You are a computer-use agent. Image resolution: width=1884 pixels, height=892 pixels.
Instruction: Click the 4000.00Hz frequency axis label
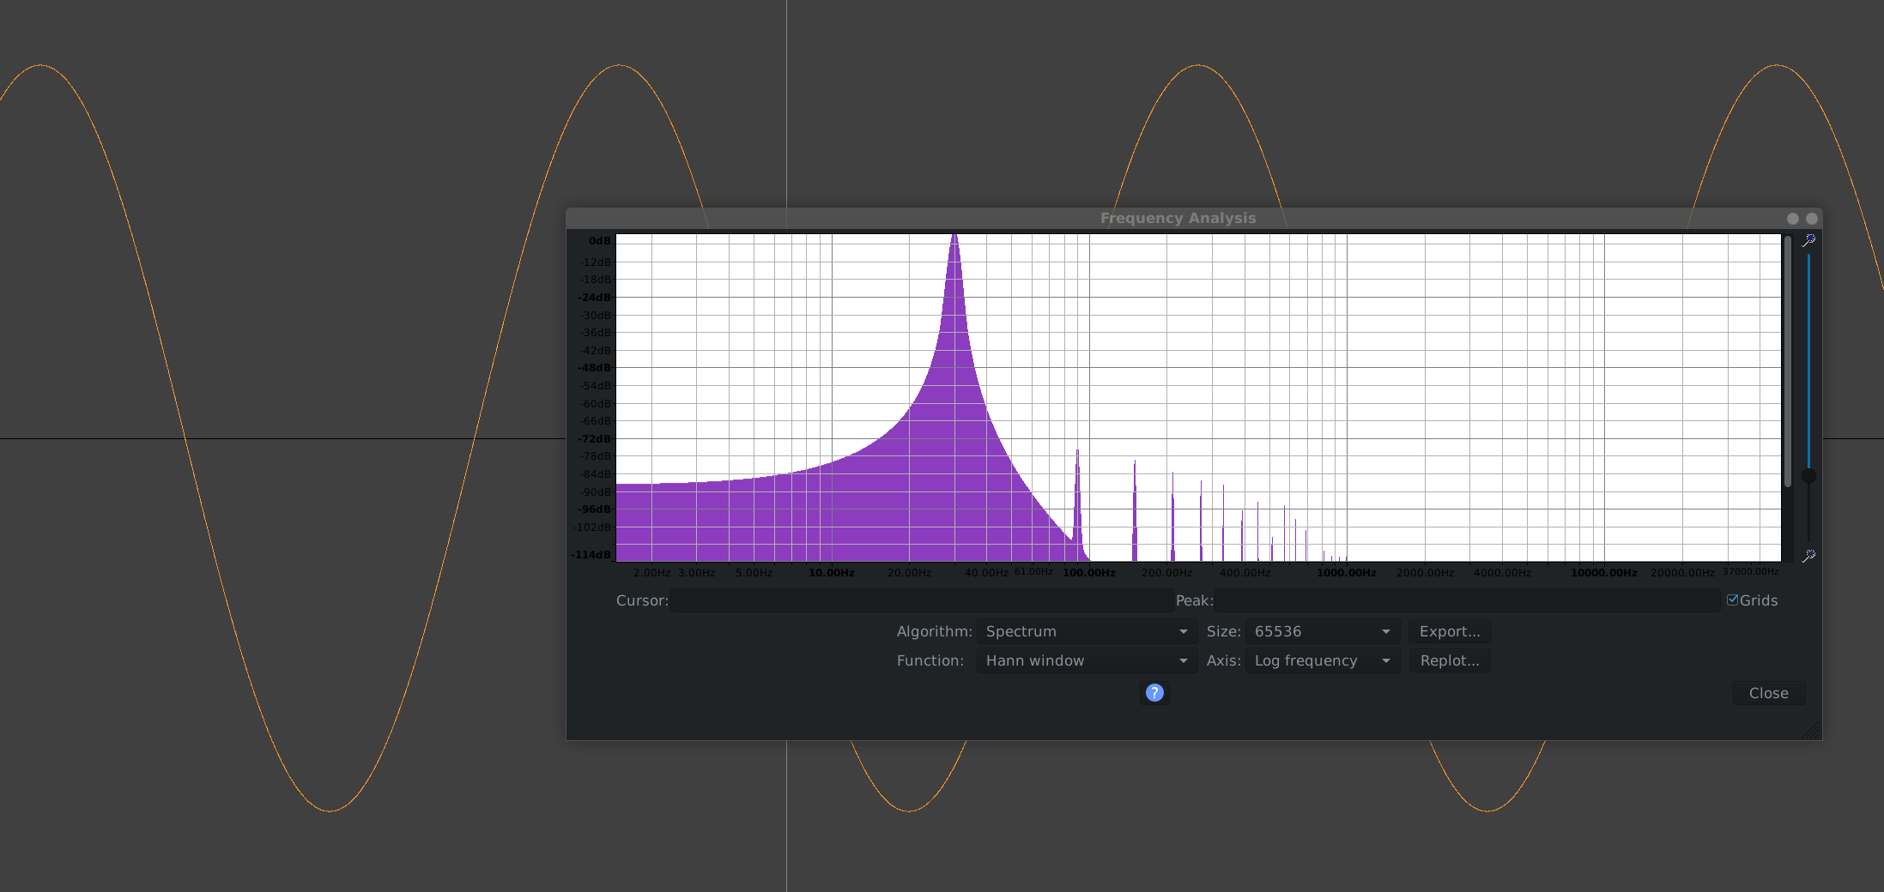point(1502,572)
